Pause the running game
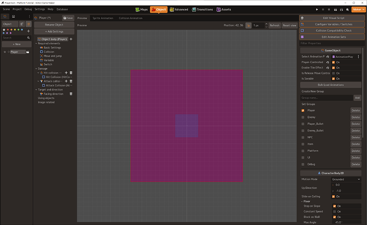 coord(323,10)
